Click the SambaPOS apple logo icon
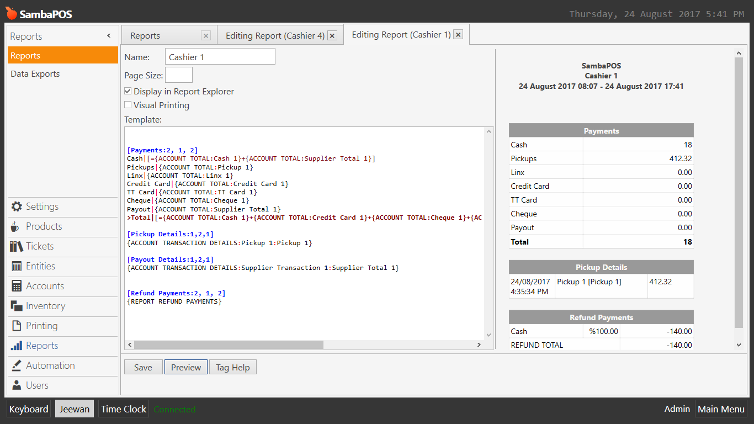This screenshot has width=754, height=424. pos(11,13)
